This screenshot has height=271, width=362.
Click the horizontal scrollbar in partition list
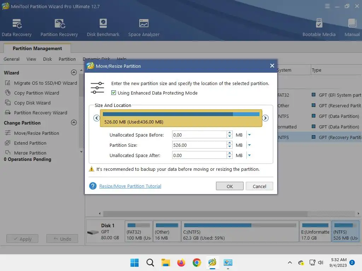(205, 213)
